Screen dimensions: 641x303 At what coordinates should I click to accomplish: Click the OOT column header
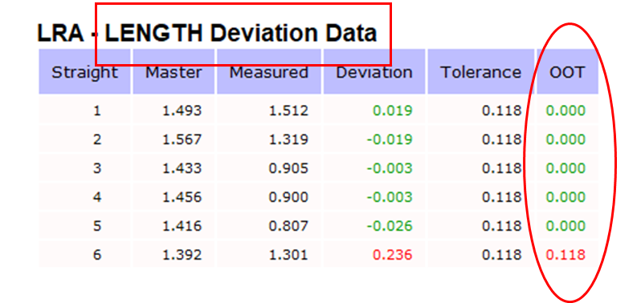567,73
